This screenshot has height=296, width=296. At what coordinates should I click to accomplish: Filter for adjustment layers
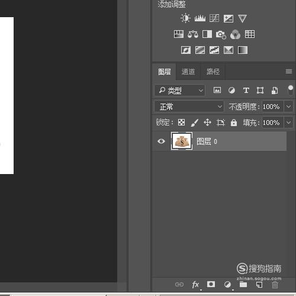coord(231,91)
